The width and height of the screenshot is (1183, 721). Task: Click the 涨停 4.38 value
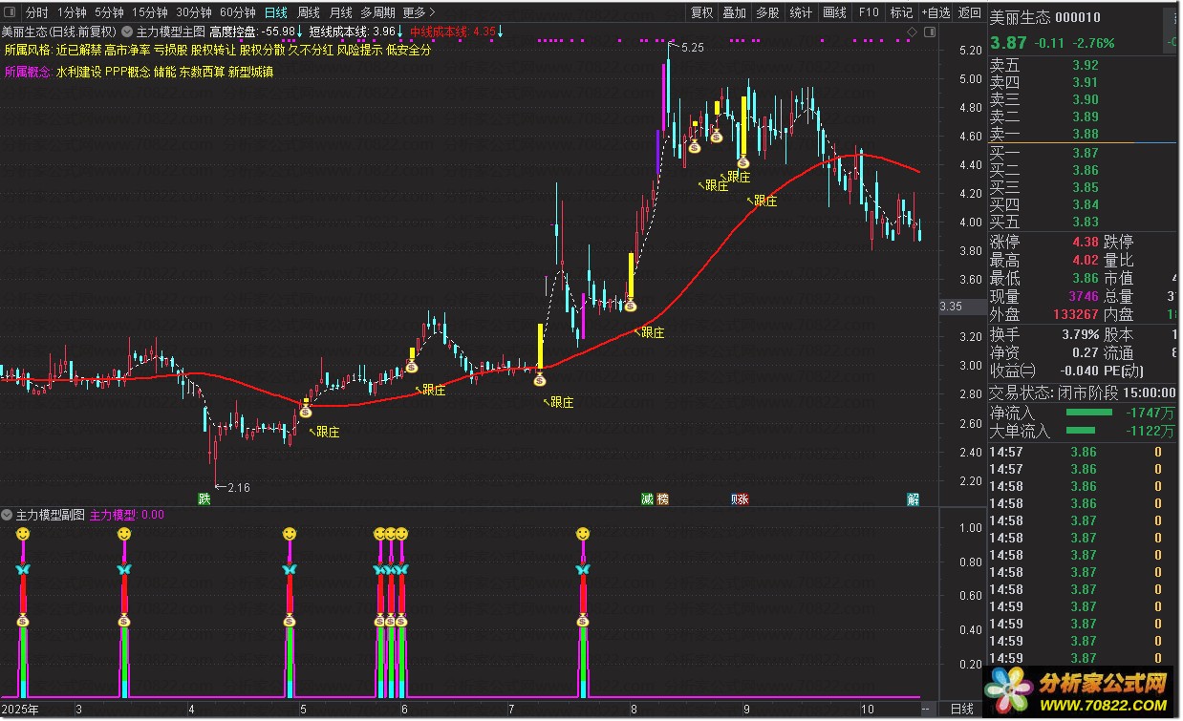pos(1085,242)
